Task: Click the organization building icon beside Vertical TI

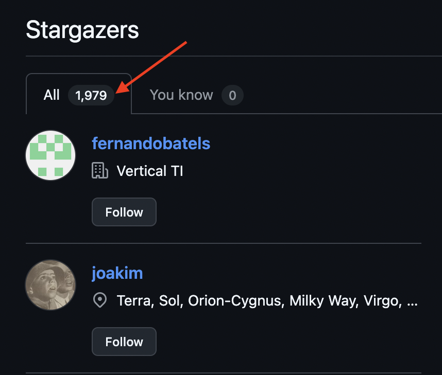Action: (100, 171)
